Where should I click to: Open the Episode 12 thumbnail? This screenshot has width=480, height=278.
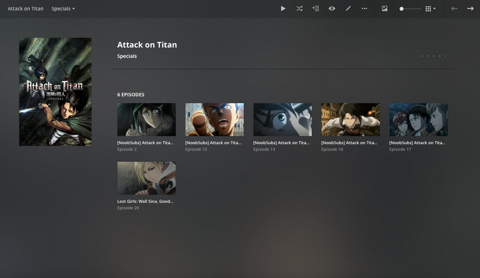pos(214,119)
